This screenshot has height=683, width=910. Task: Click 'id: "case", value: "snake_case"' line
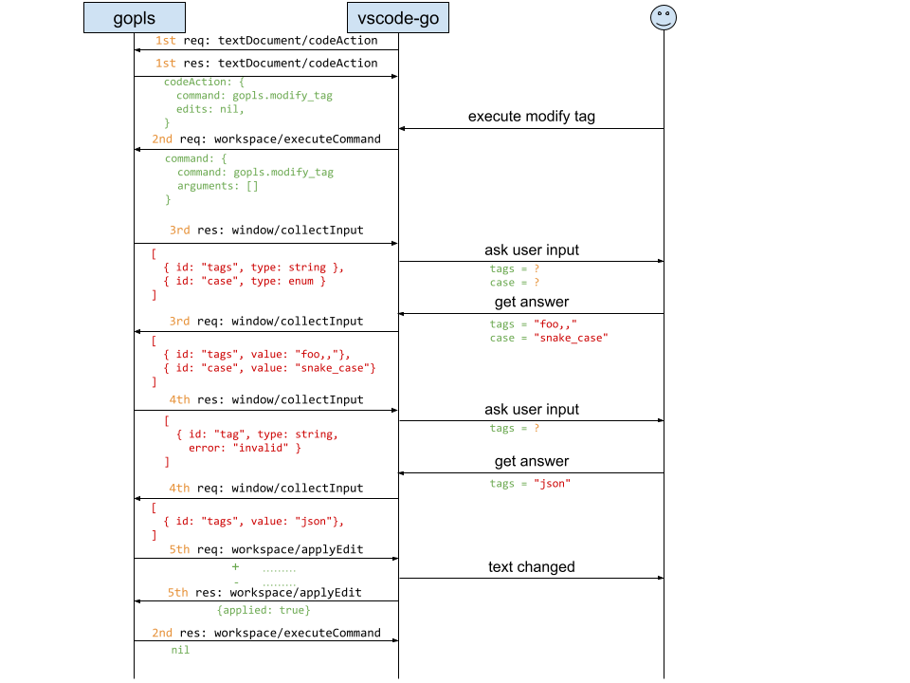pos(269,368)
